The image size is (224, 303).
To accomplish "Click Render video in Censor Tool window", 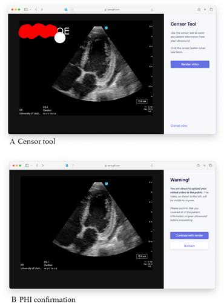I will [189, 64].
